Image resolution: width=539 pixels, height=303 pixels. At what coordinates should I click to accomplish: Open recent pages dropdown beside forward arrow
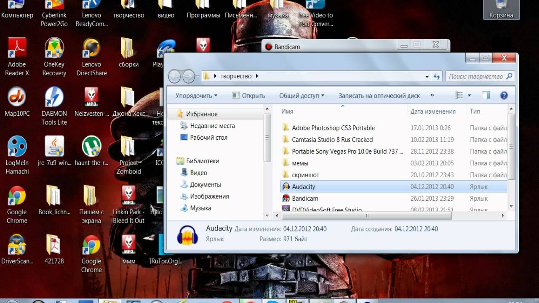pos(197,77)
